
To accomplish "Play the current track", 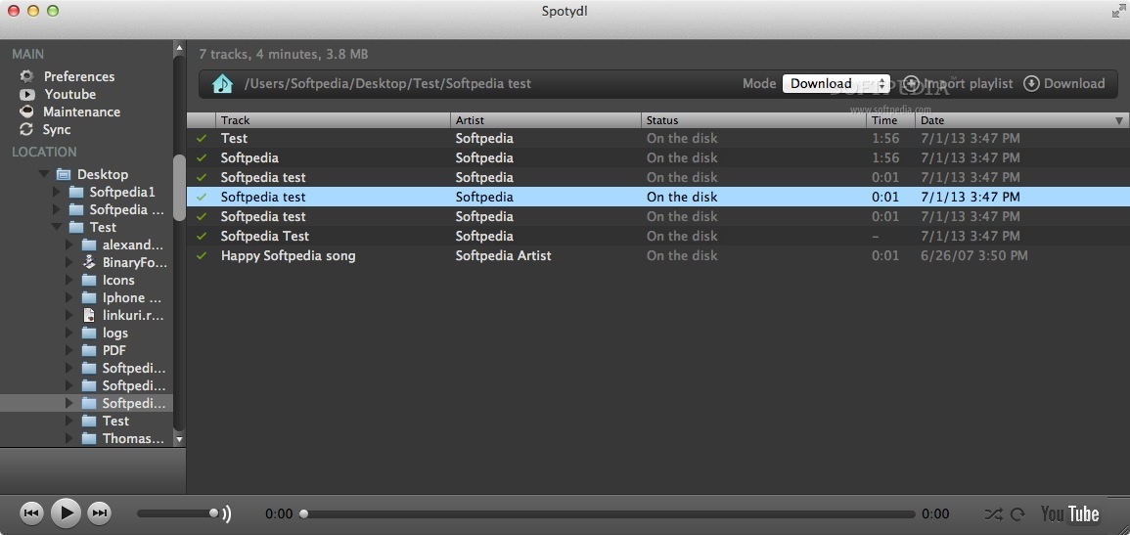I will (67, 513).
